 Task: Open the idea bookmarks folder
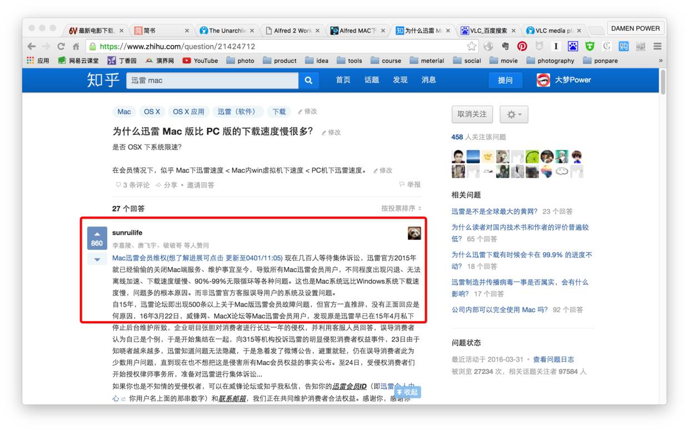317,61
